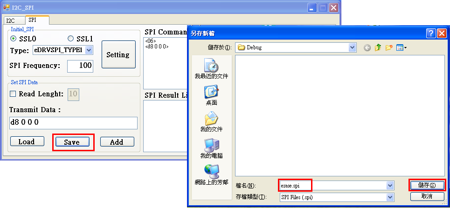The width and height of the screenshot is (450, 208).
Task: Open the Debug save-in folder dropdown
Action: (353, 47)
